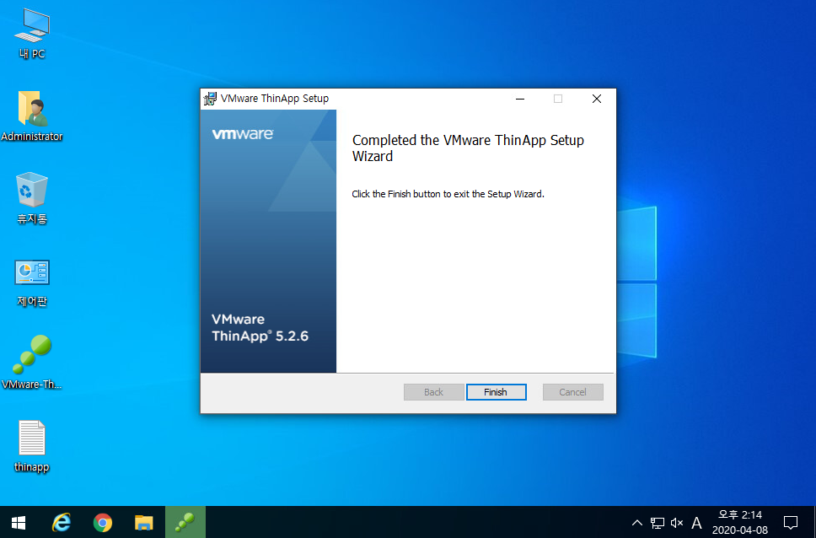Image resolution: width=816 pixels, height=538 pixels.
Task: Select the VMware-Th... installer icon on the desktop
Action: pyautogui.click(x=32, y=363)
